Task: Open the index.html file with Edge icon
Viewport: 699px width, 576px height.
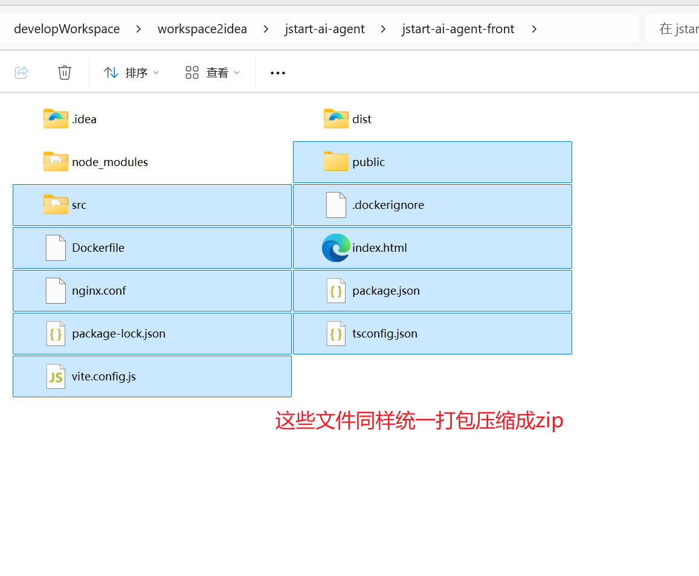Action: click(x=336, y=248)
